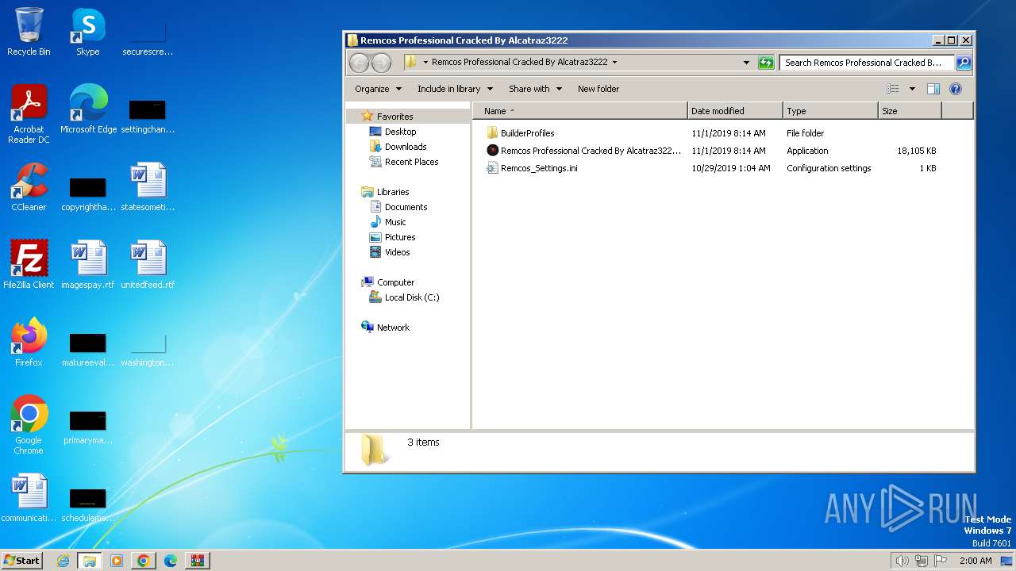Open Firefox desktop shortcut
Viewport: 1016px width, 571px height.
pos(29,343)
